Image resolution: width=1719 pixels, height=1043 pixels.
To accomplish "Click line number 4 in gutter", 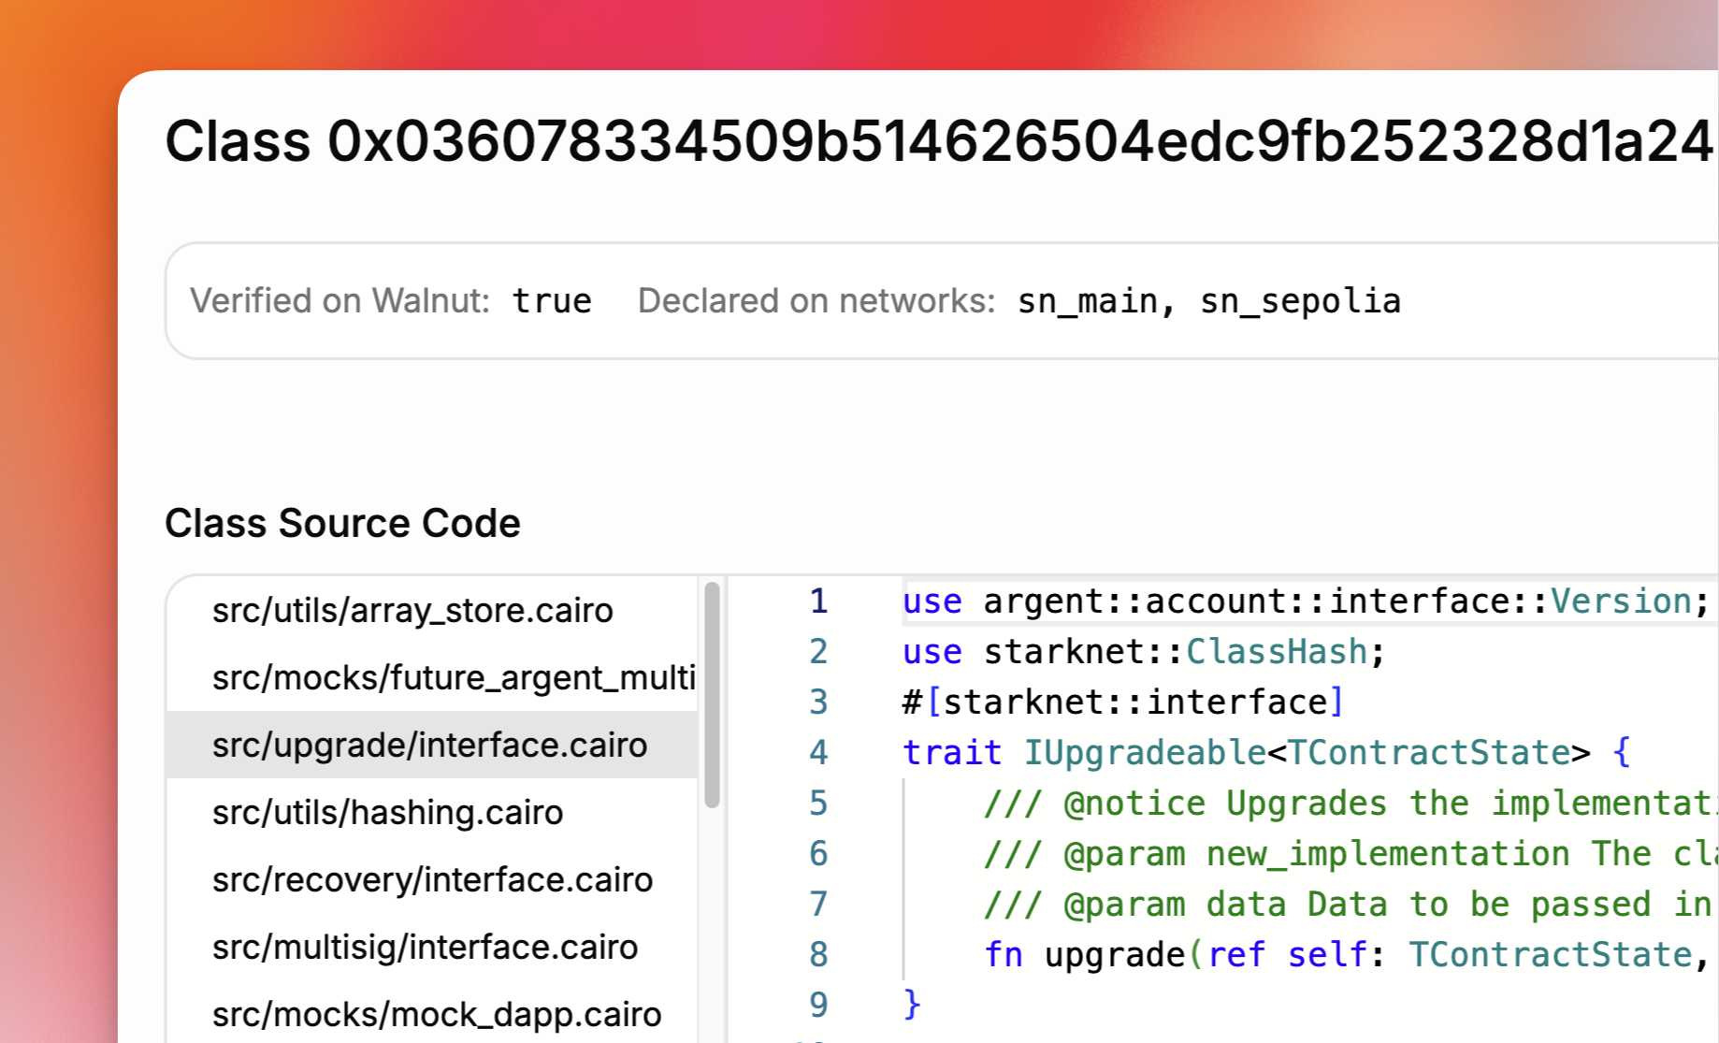I will coord(818,753).
